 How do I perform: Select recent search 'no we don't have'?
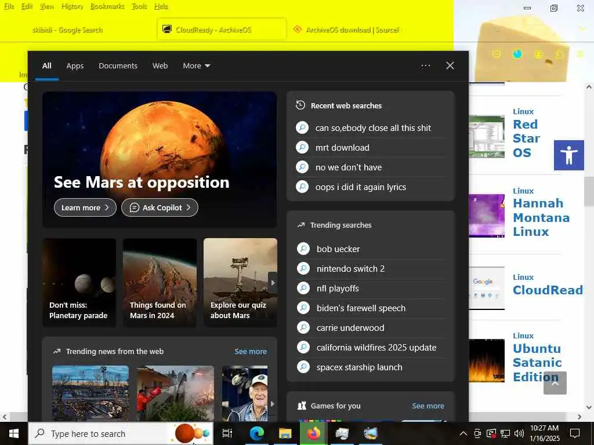[371, 167]
